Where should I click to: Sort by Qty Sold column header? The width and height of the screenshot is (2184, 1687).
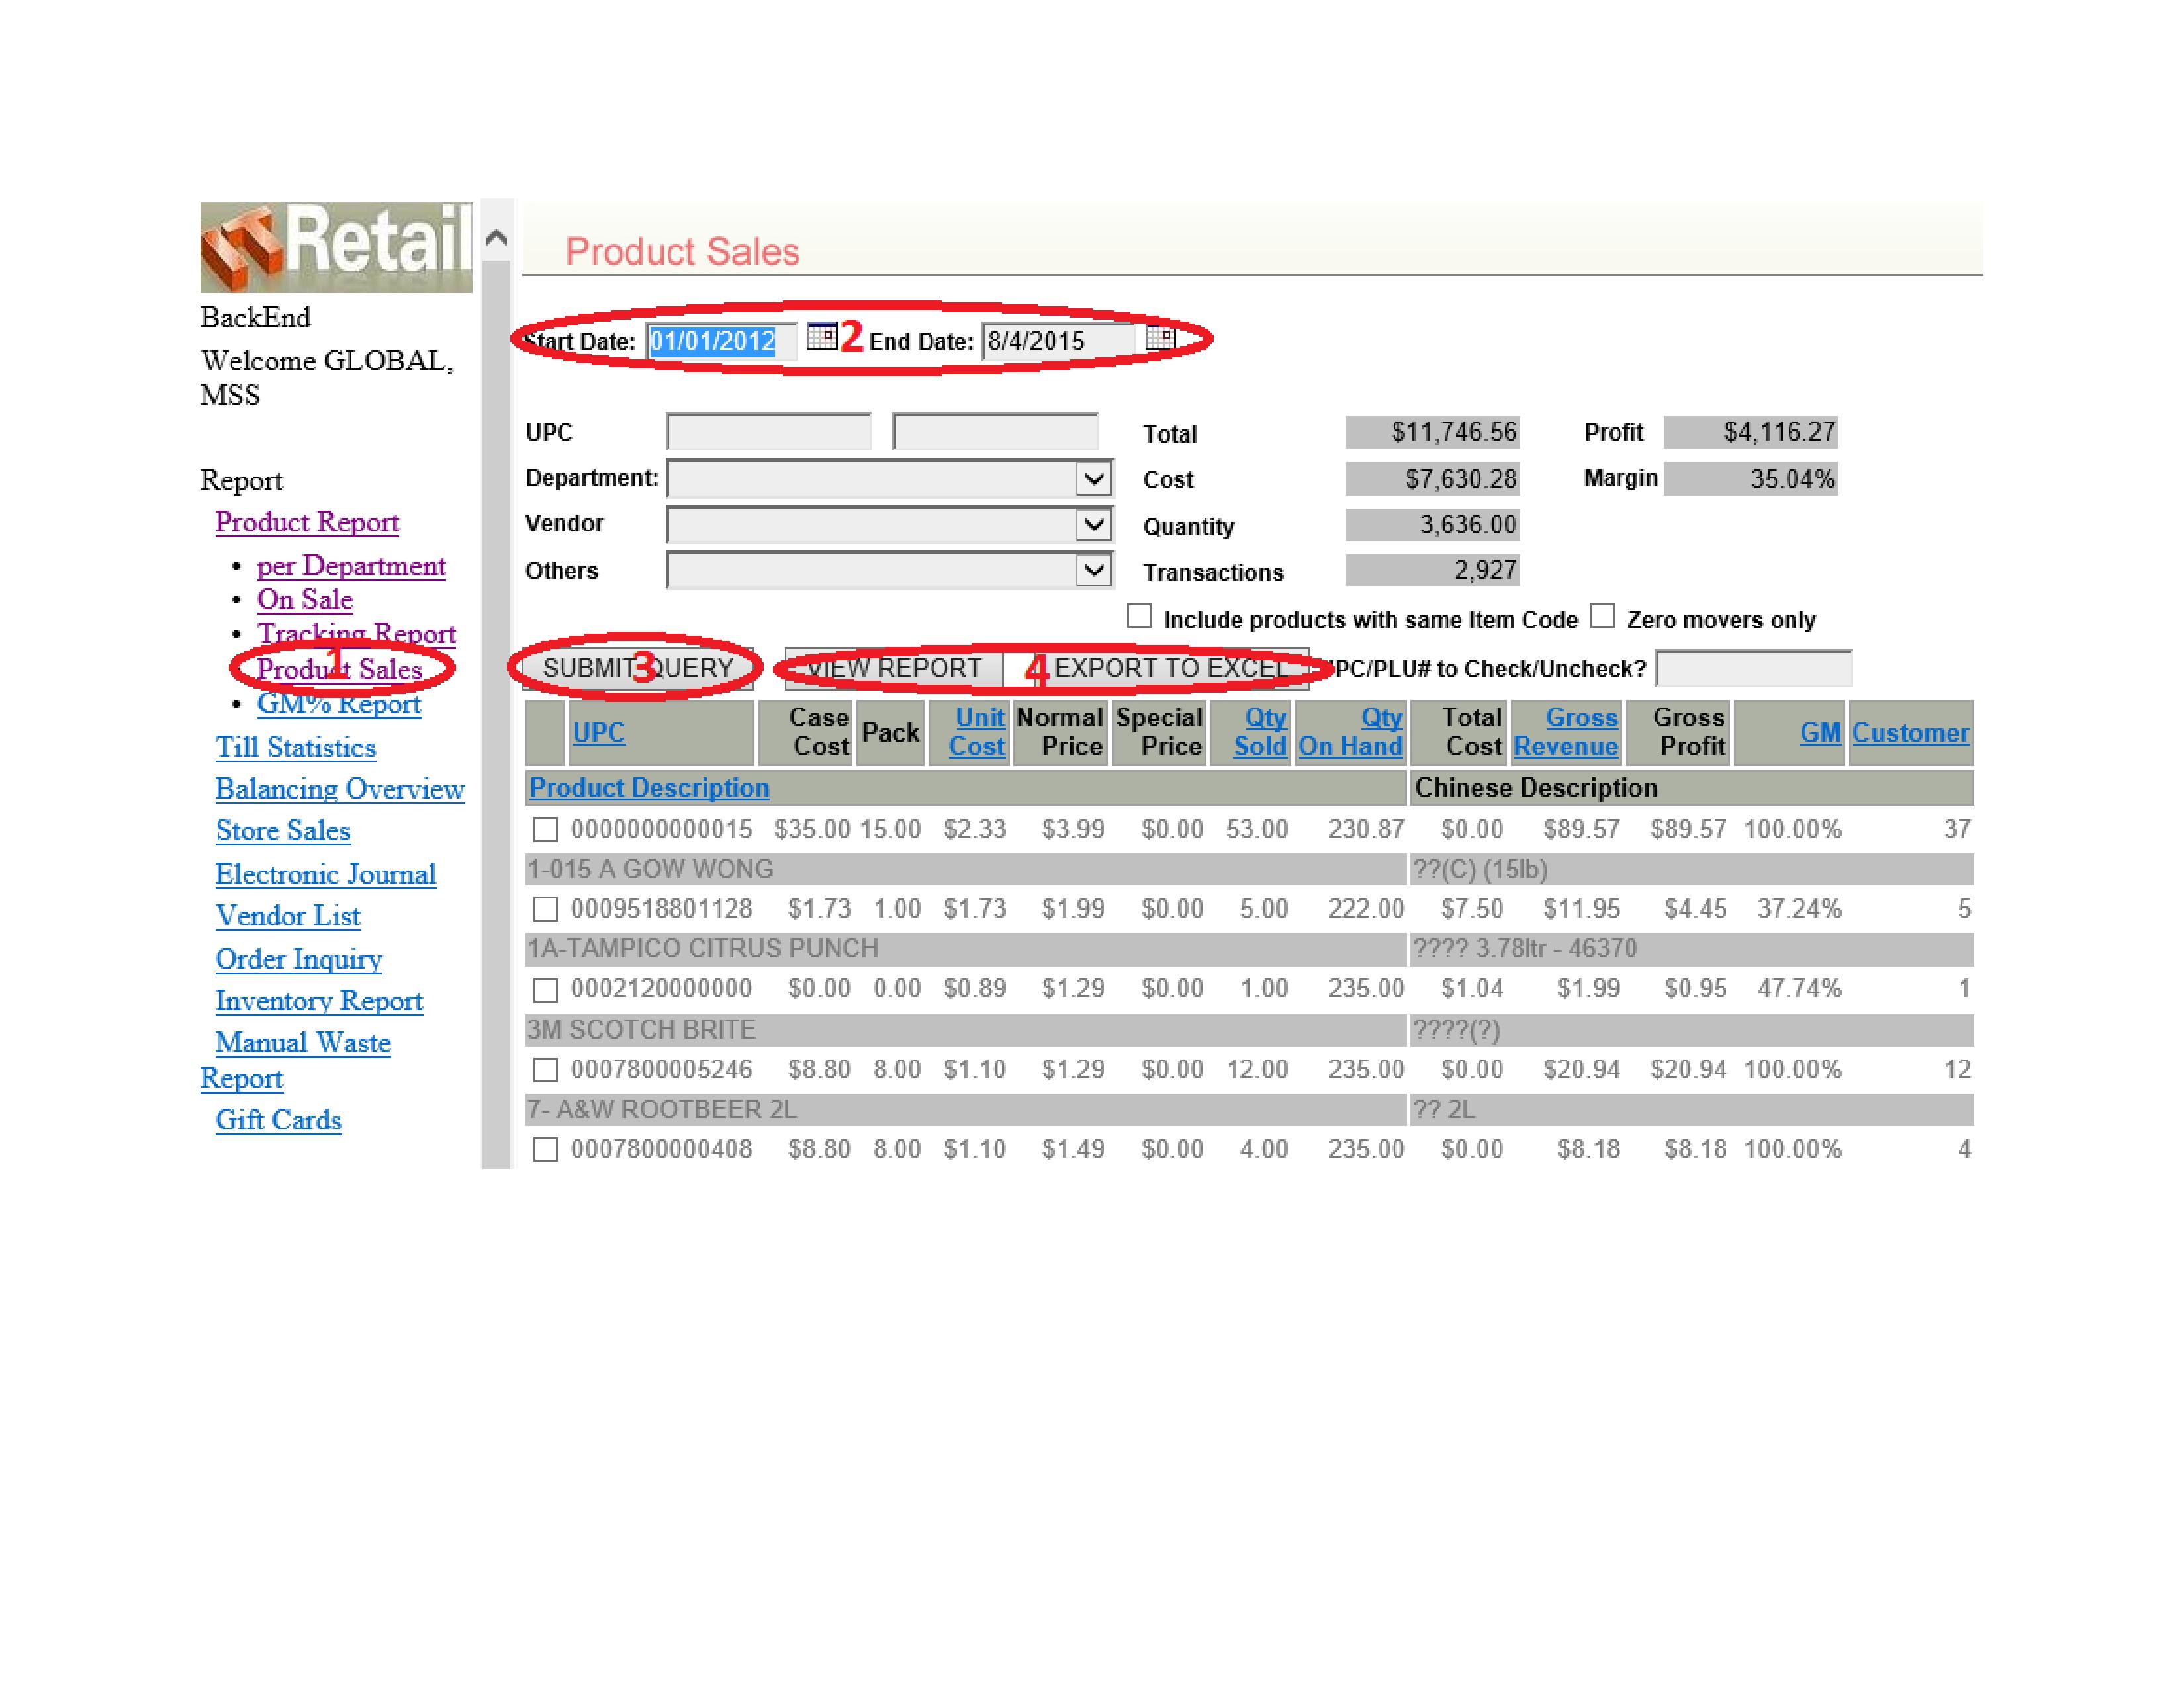[x=1260, y=732]
